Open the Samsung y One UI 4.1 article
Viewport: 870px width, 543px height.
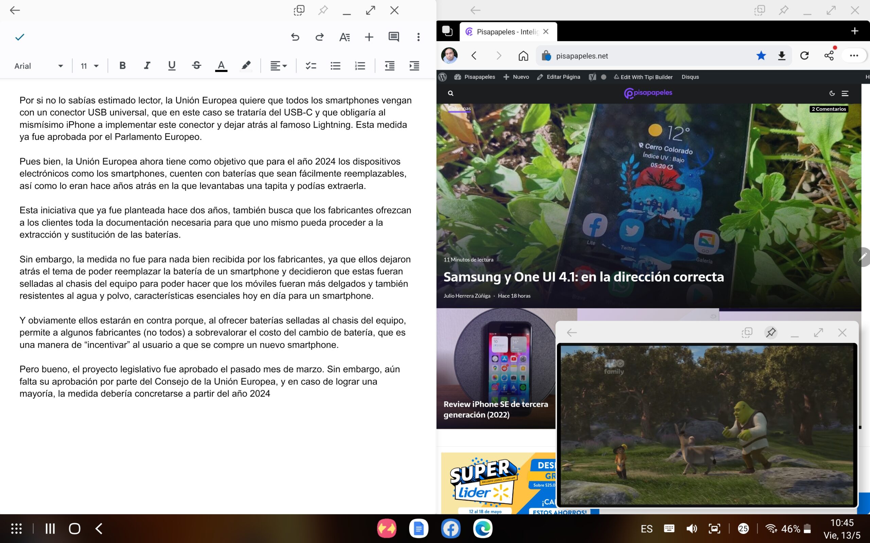(x=583, y=277)
